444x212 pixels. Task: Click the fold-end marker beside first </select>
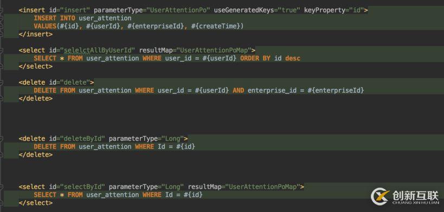pos(2,67)
